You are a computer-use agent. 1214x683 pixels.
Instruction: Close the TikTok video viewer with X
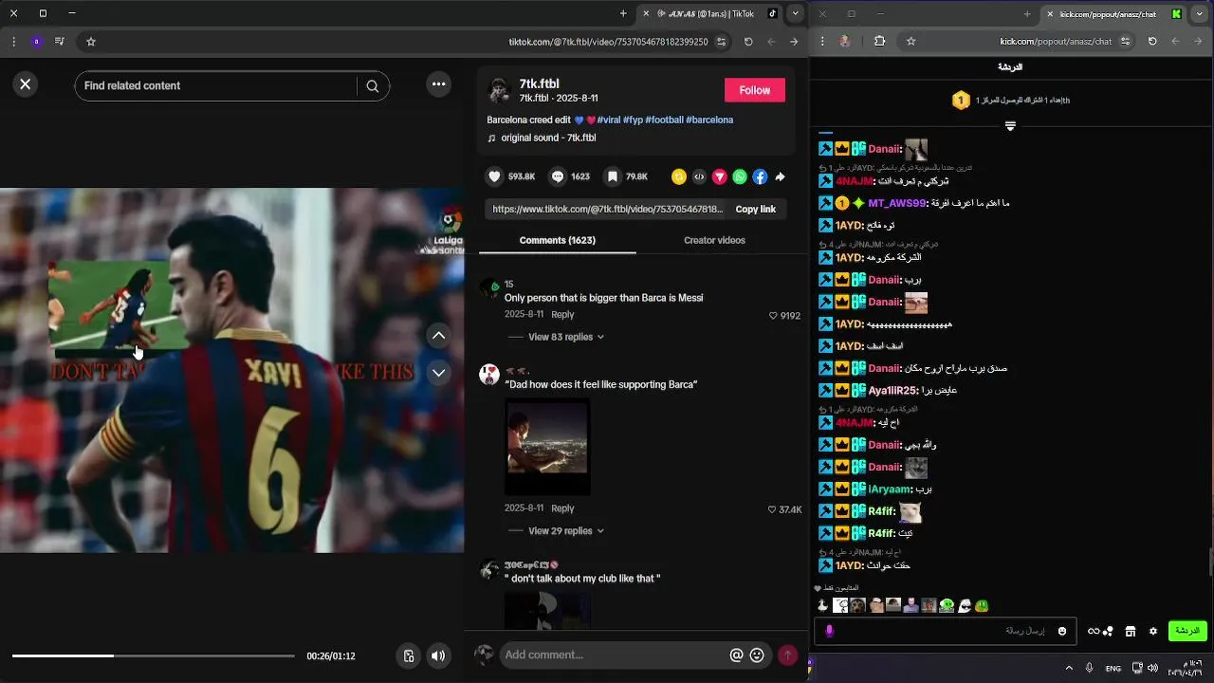tap(26, 84)
